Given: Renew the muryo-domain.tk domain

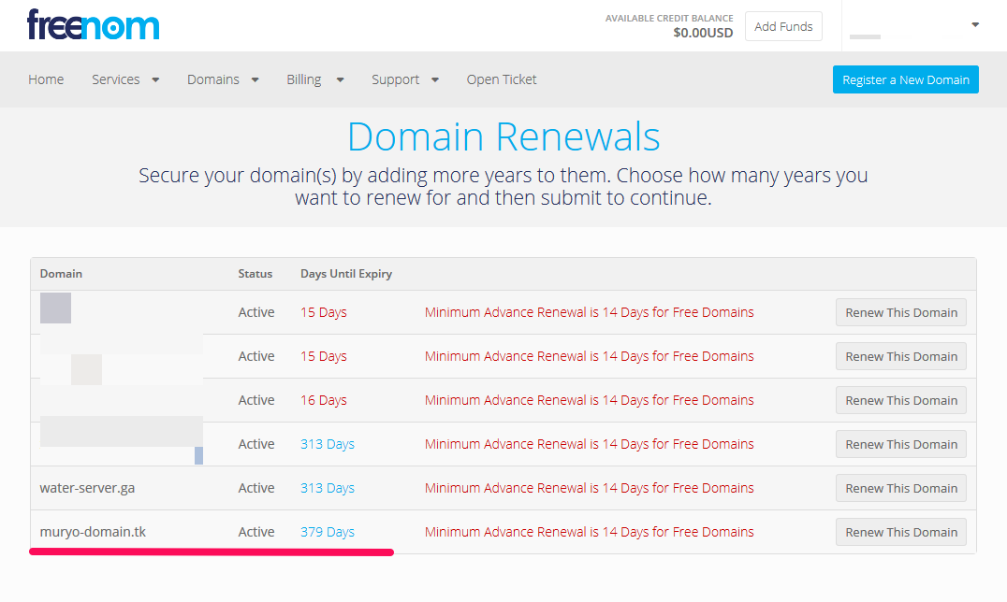Looking at the screenshot, I should pos(901,532).
